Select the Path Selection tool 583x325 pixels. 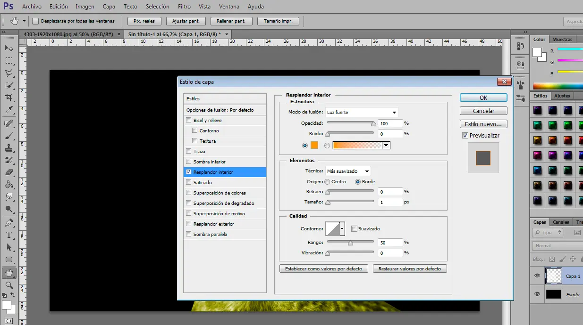click(9, 247)
